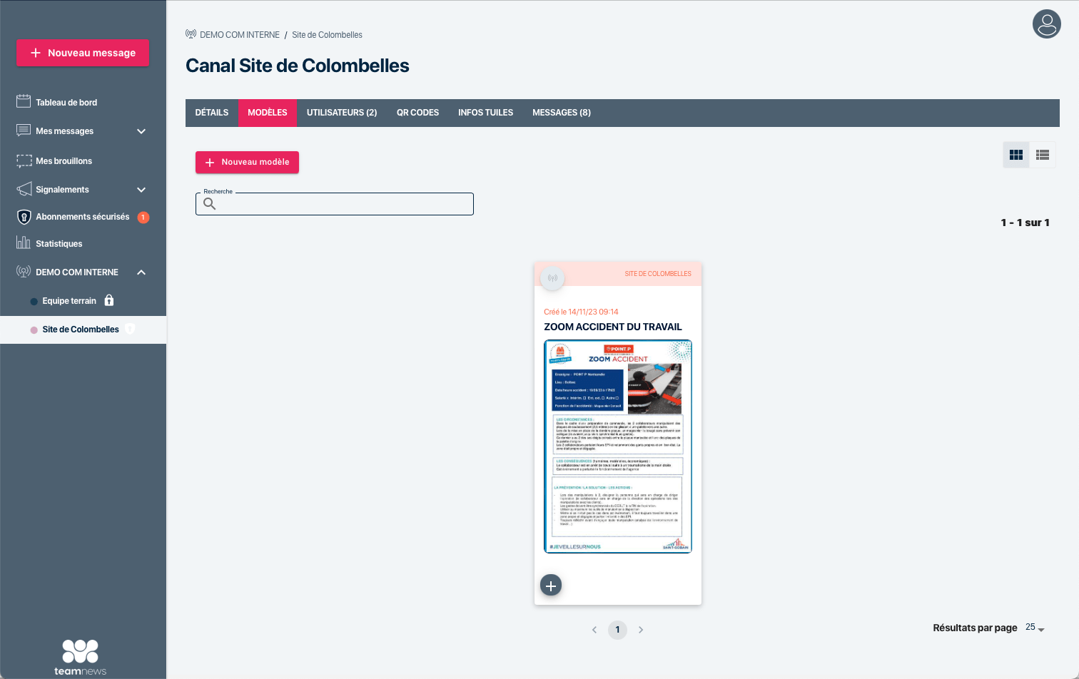Switch to list view layout
The image size is (1079, 679).
(x=1042, y=155)
